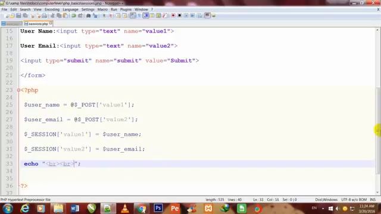Open the Language menu
381x214 pixels.
point(70,10)
